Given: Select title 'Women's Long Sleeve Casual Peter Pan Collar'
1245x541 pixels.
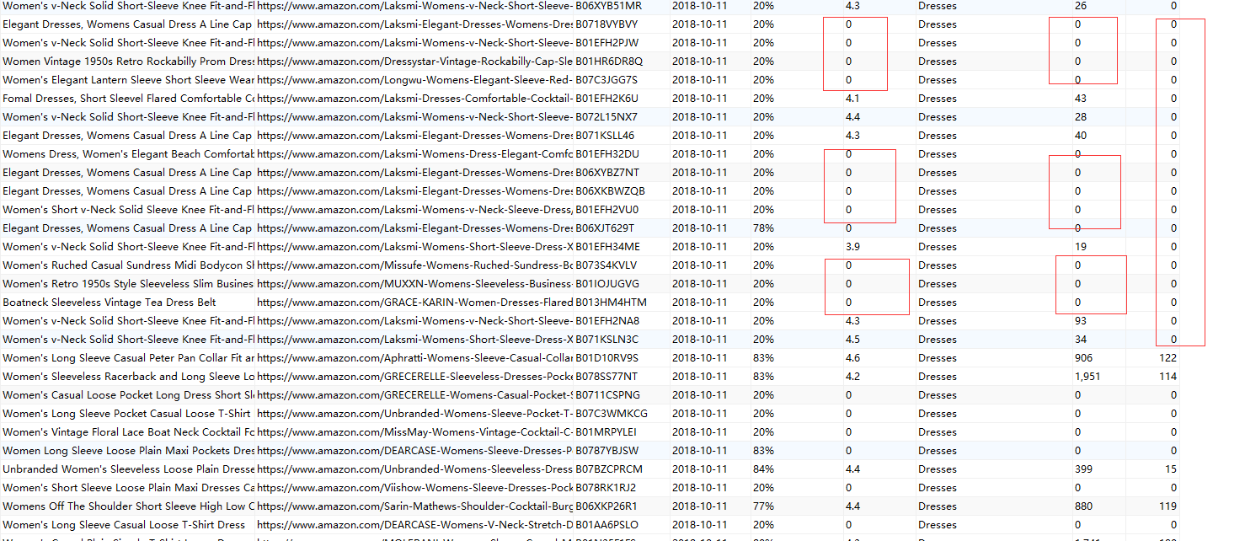Looking at the screenshot, I should [128, 357].
